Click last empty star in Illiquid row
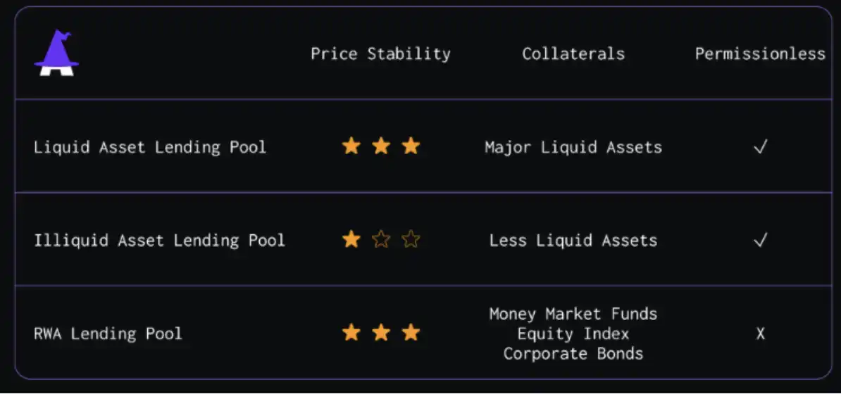The height and width of the screenshot is (394, 841). click(411, 240)
